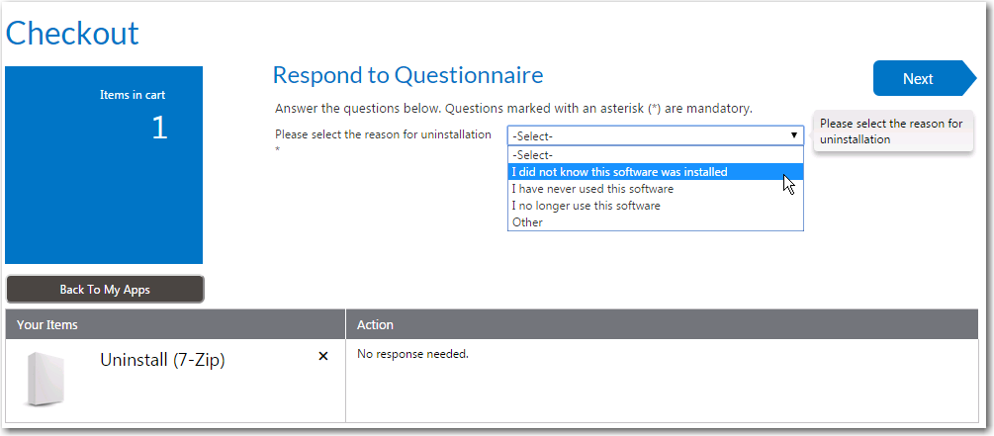Click the Next arrow button

coord(920,79)
